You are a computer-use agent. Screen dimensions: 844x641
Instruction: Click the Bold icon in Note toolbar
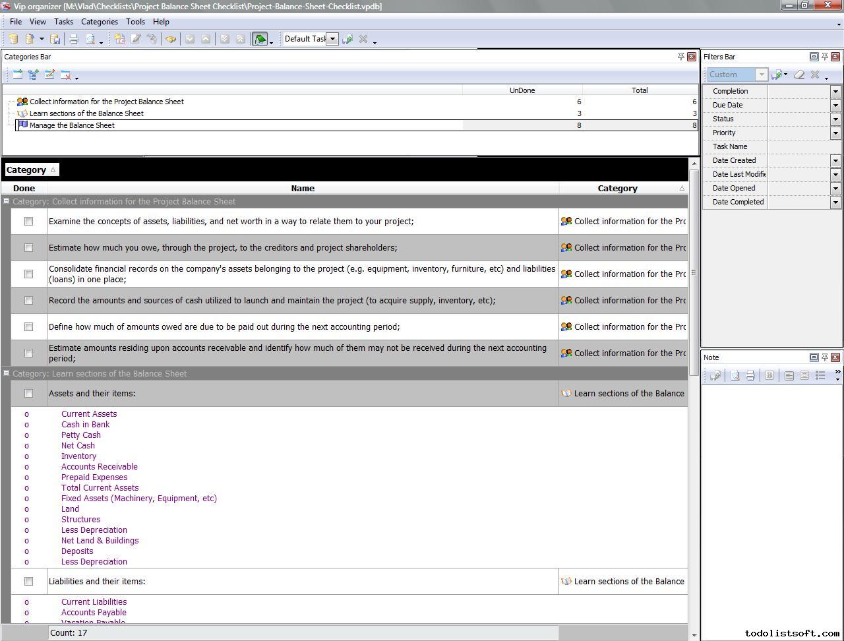pyautogui.click(x=769, y=375)
